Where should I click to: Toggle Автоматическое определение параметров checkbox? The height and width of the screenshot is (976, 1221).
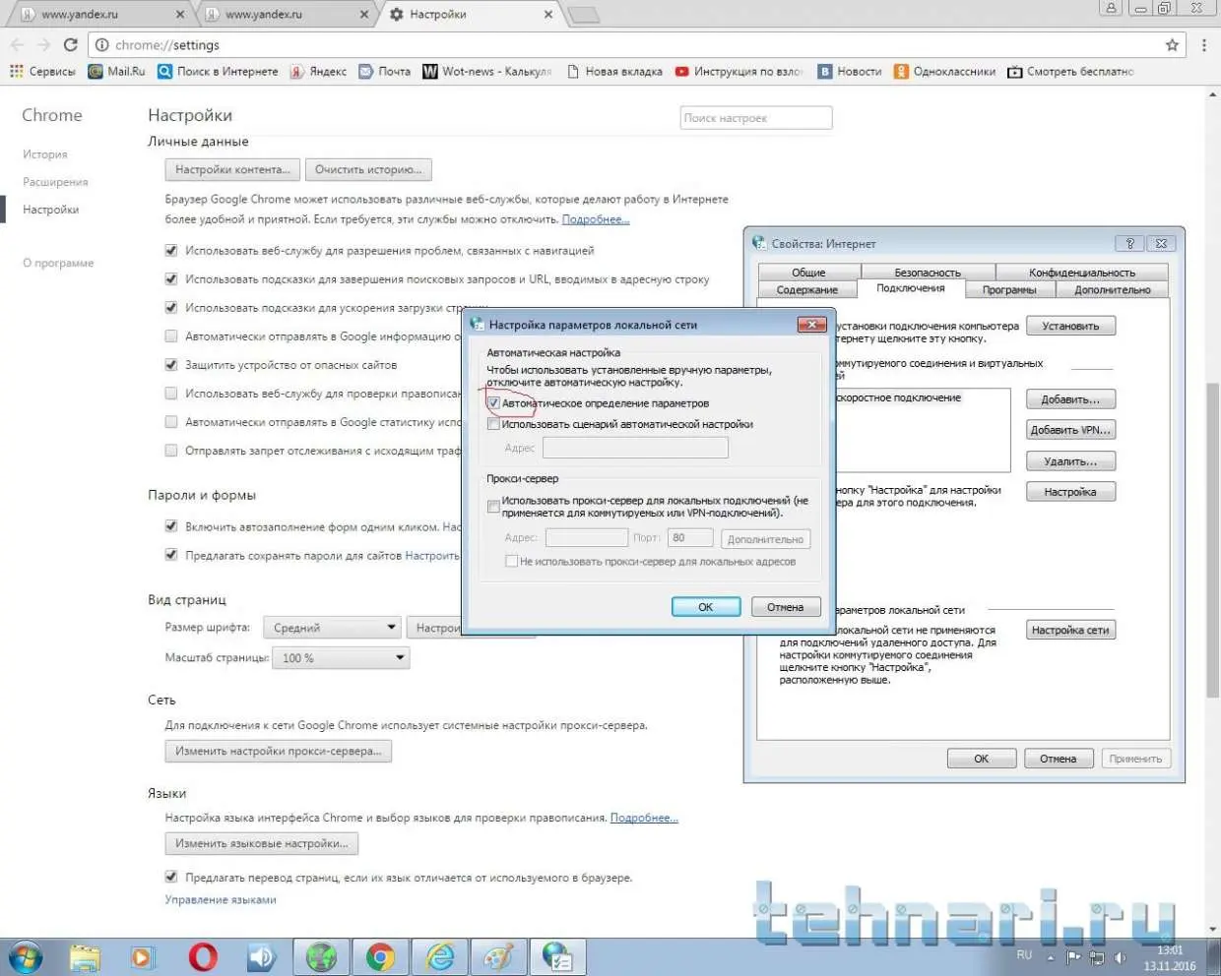click(x=493, y=403)
